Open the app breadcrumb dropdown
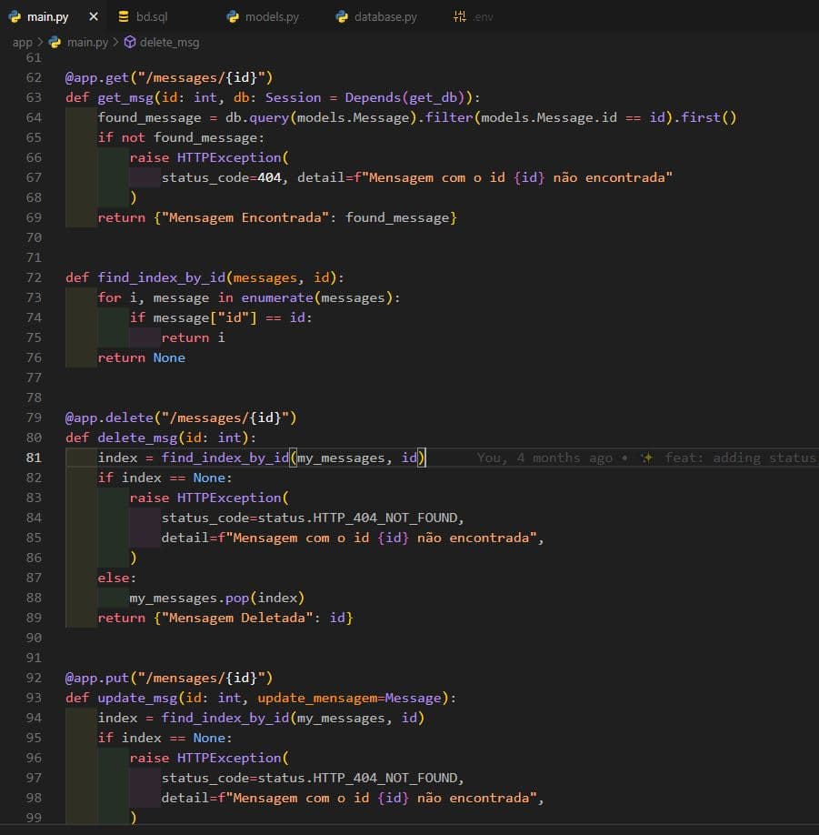The height and width of the screenshot is (835, 819). click(x=21, y=41)
